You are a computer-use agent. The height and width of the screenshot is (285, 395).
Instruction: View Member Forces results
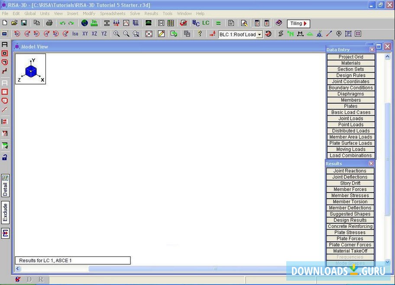point(350,189)
